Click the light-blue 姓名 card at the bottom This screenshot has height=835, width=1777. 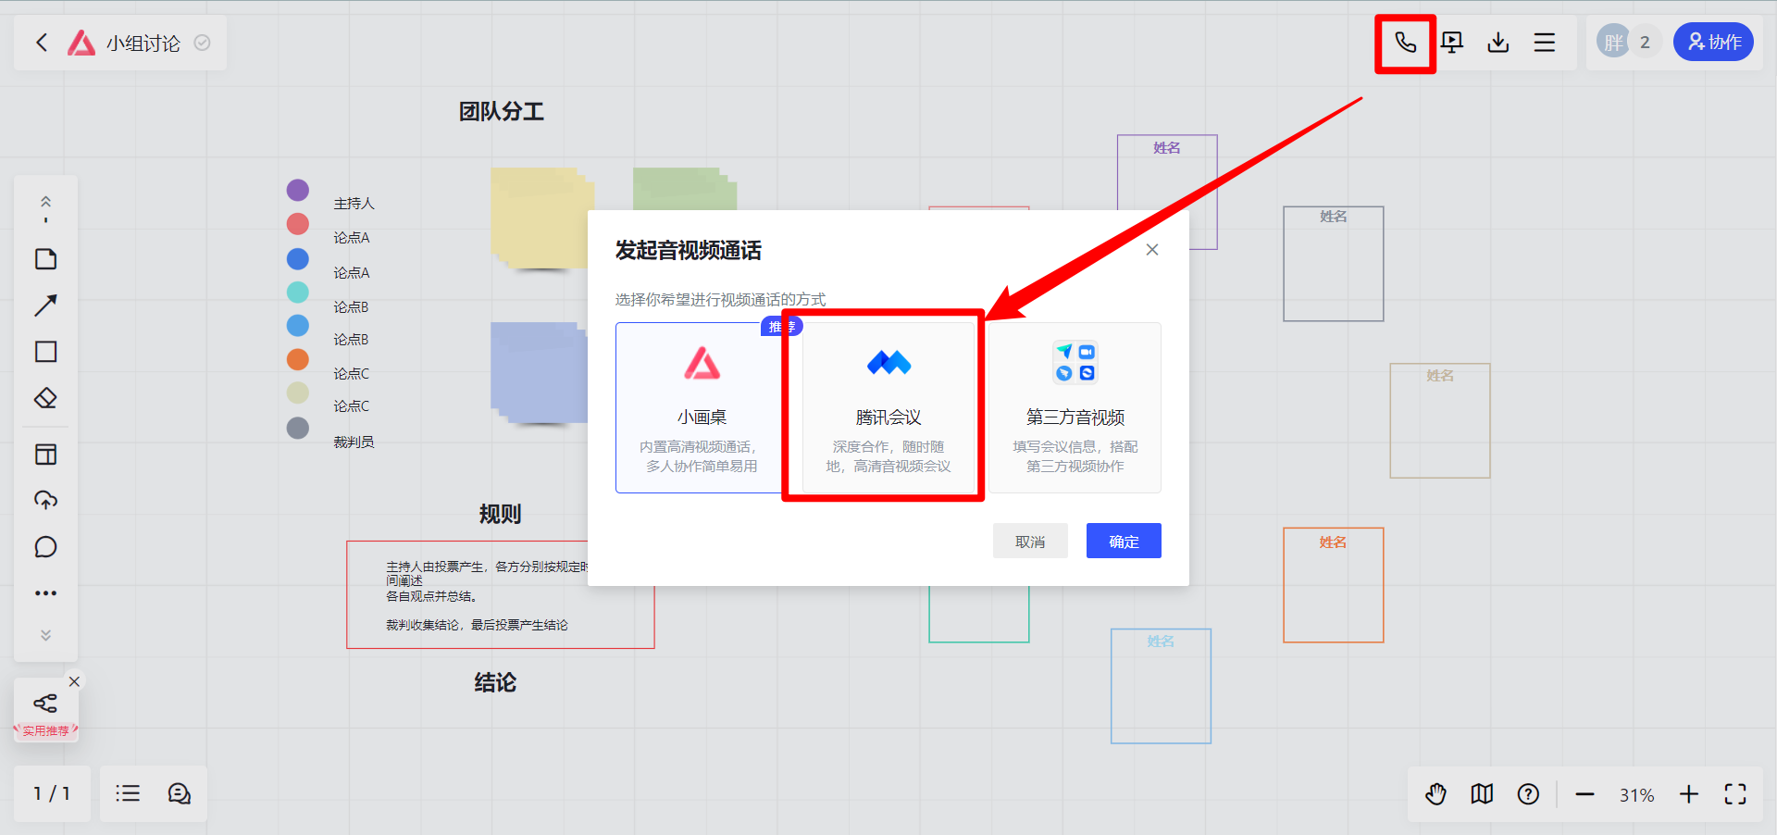pos(1161,686)
